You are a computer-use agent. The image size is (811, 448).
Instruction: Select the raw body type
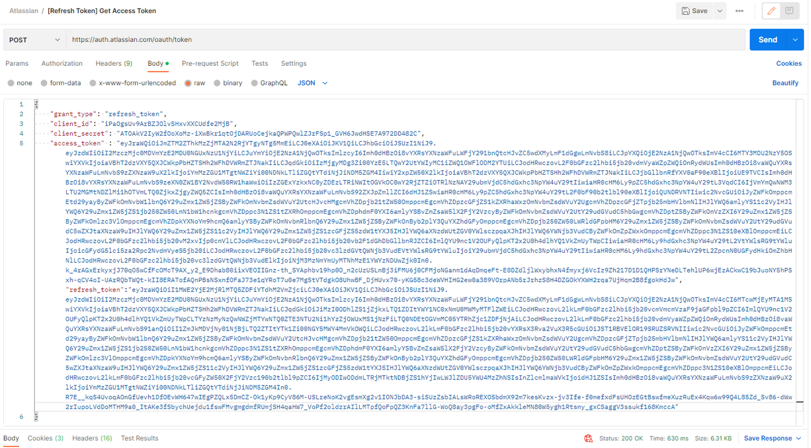(188, 83)
